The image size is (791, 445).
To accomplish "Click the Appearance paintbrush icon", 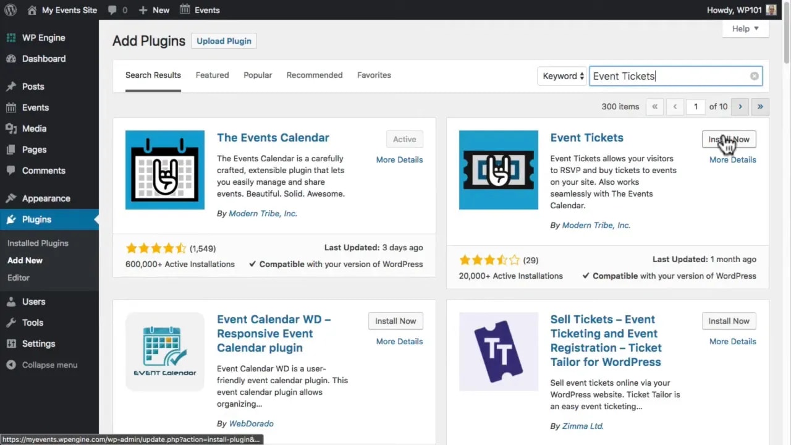I will 11,198.
